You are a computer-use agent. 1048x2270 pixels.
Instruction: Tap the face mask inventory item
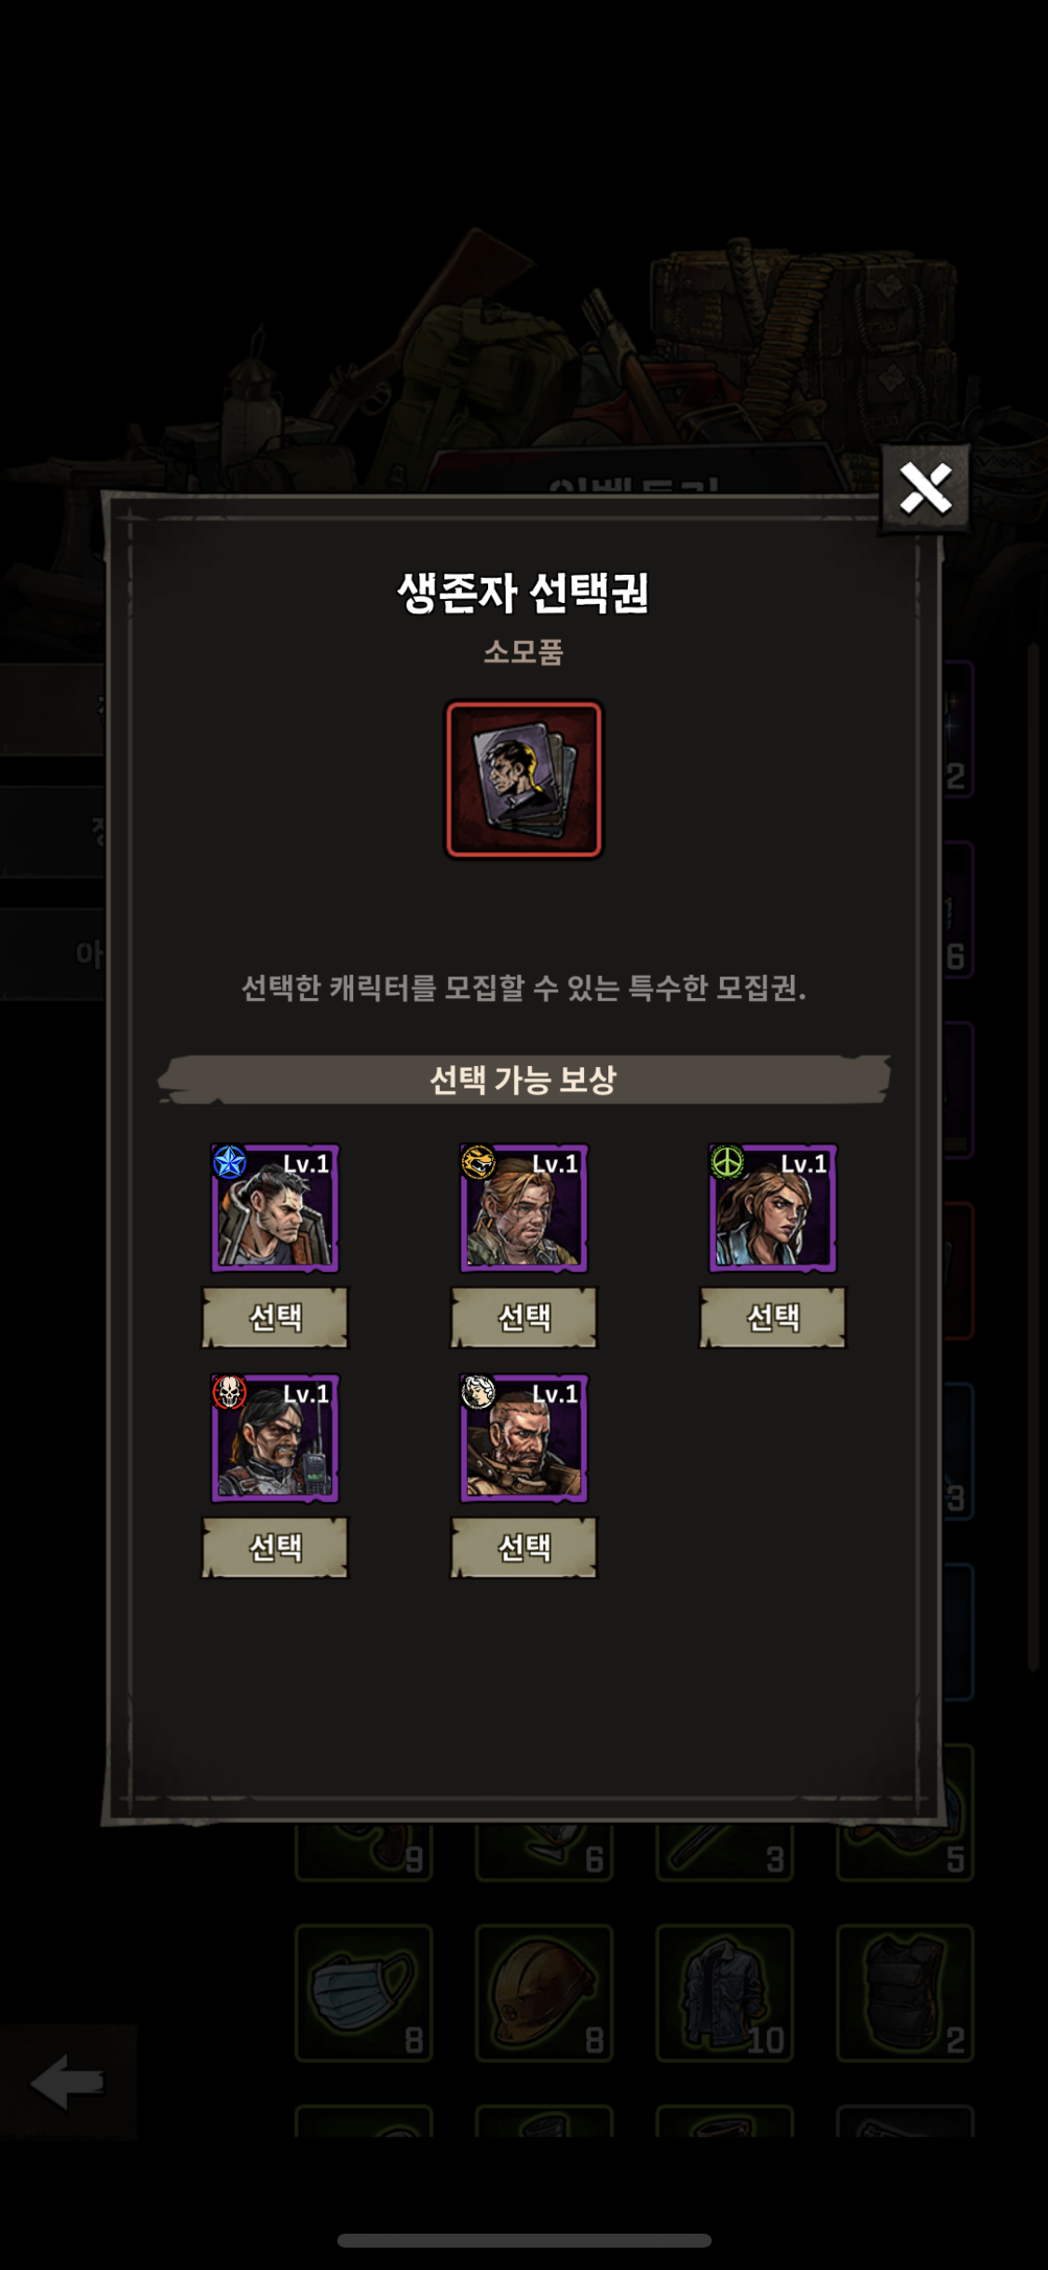click(364, 1993)
